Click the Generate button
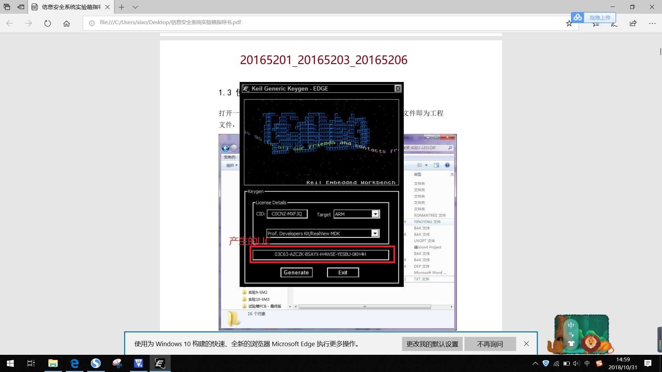 296,272
